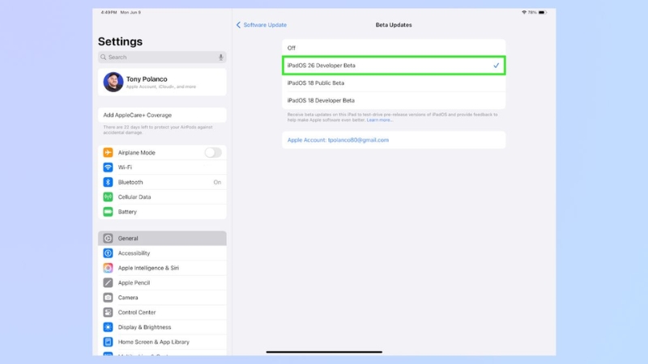Tap the checkmark on iPadOS 26 Developer Beta

click(496, 66)
